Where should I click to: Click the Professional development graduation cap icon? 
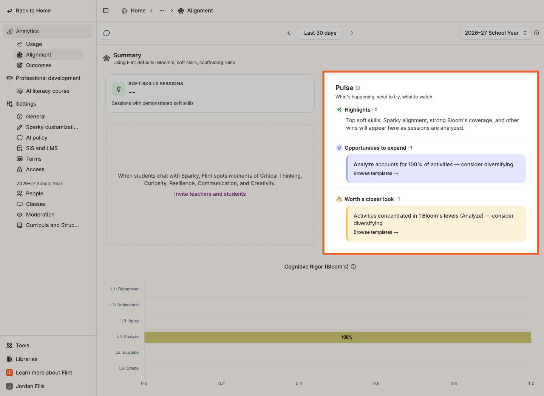point(9,78)
